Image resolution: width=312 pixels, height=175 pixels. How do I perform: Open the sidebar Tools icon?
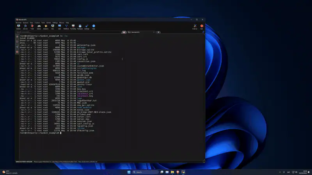17,42
